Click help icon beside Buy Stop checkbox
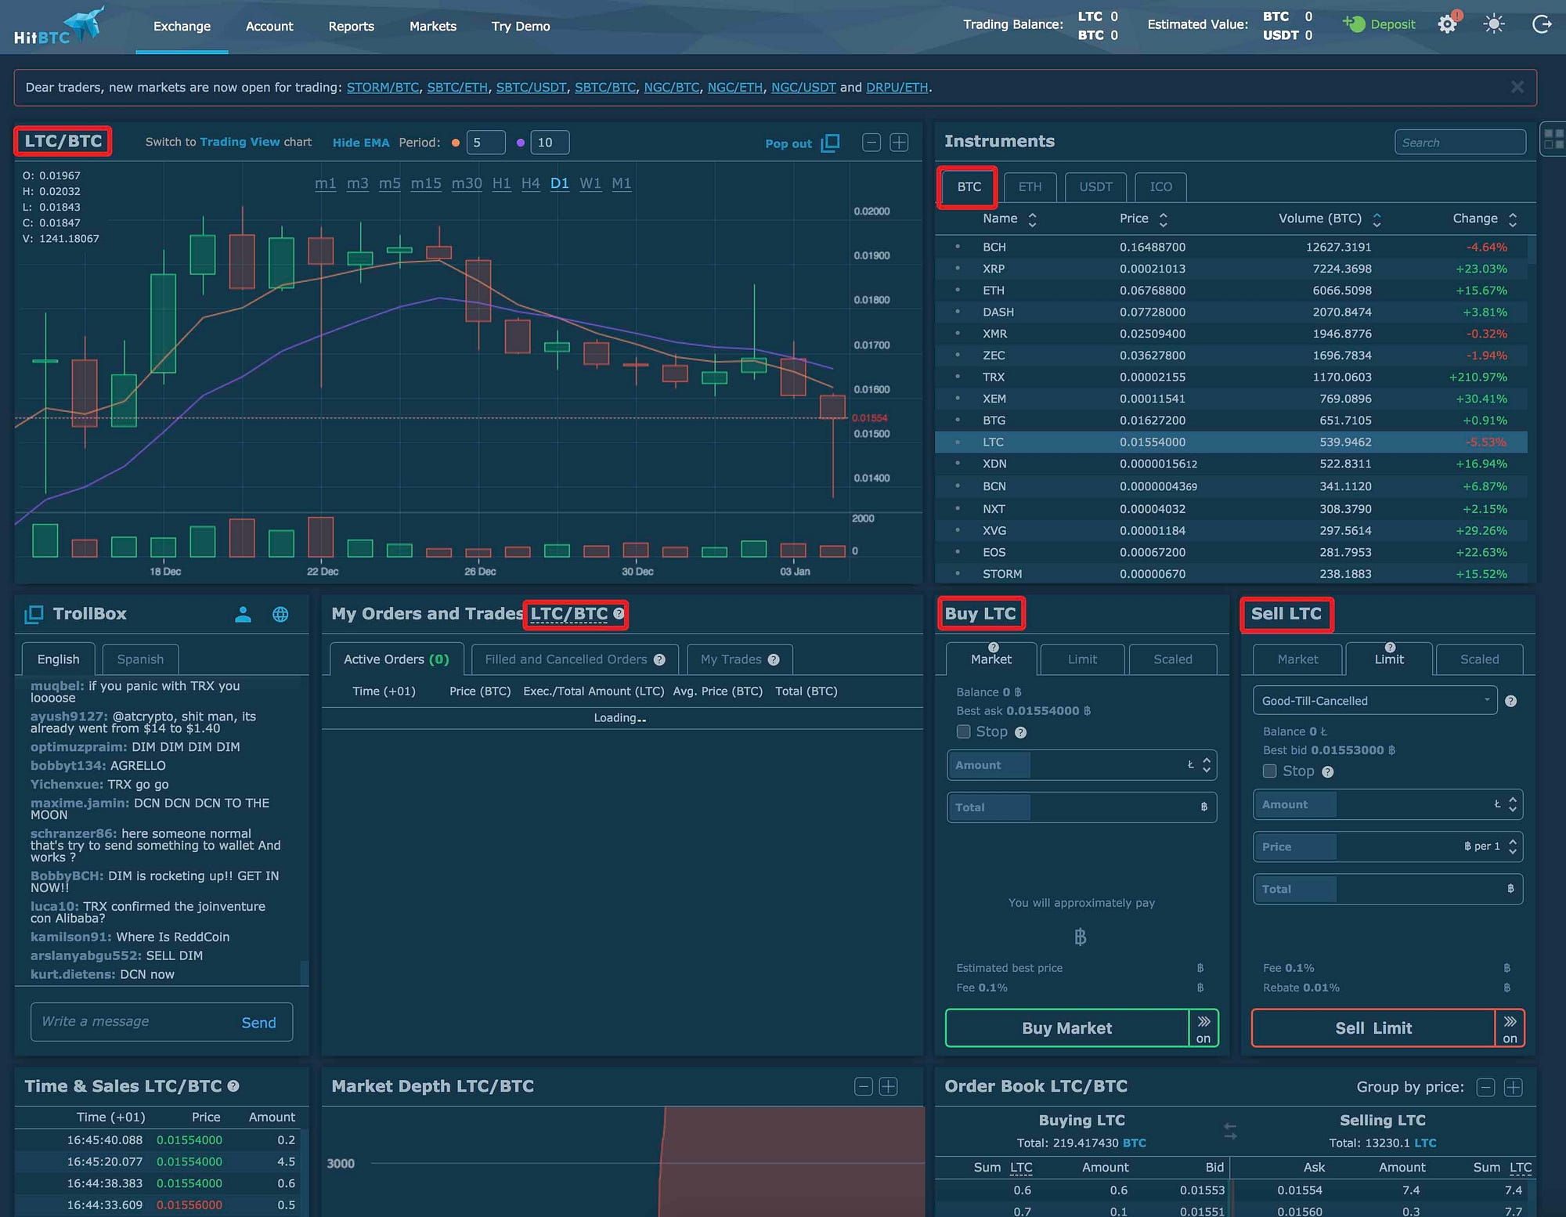Viewport: 1566px width, 1217px height. click(1020, 732)
